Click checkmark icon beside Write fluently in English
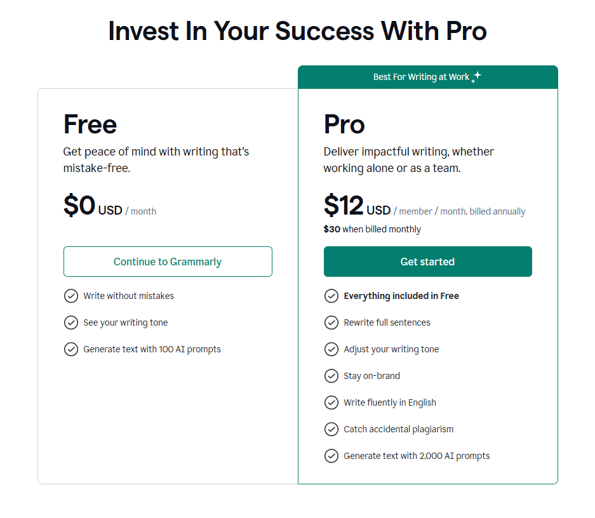The image size is (595, 518). tap(331, 402)
